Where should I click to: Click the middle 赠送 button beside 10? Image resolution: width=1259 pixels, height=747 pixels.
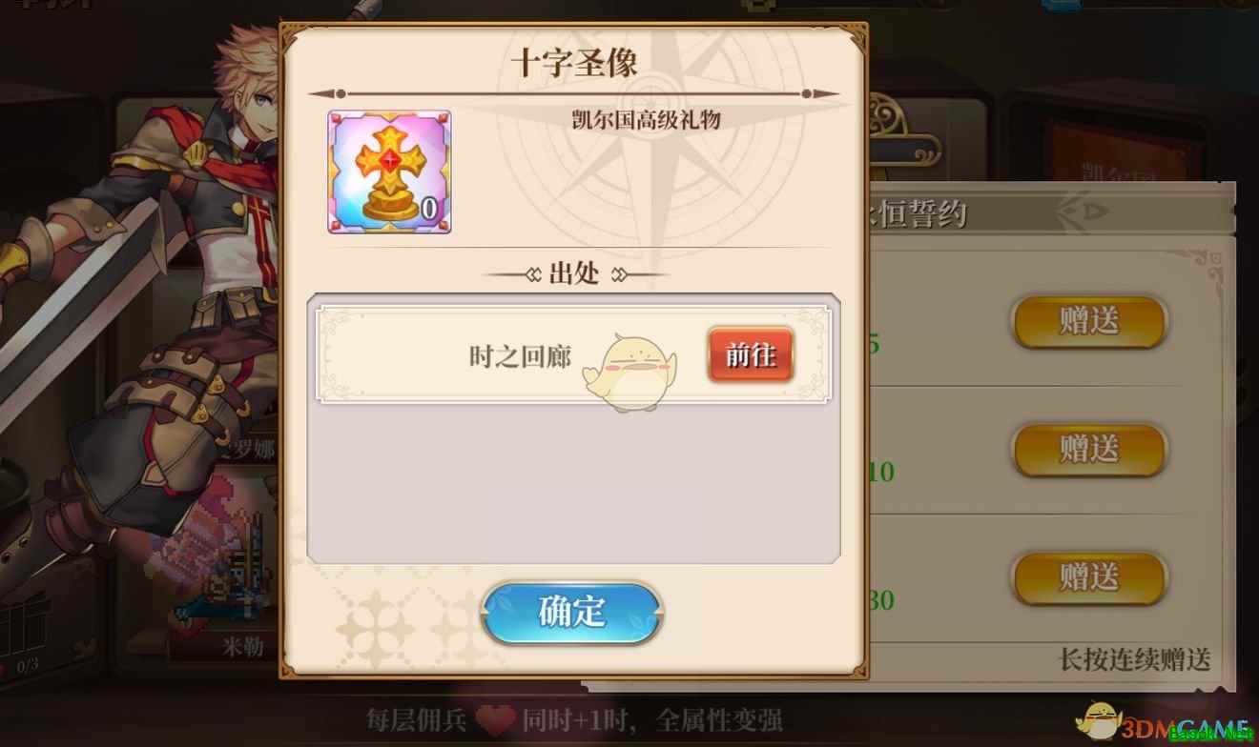point(1089,449)
